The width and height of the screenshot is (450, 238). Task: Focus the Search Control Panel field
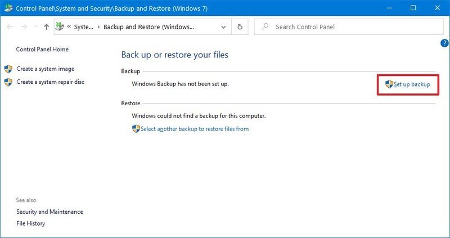[x=349, y=27]
